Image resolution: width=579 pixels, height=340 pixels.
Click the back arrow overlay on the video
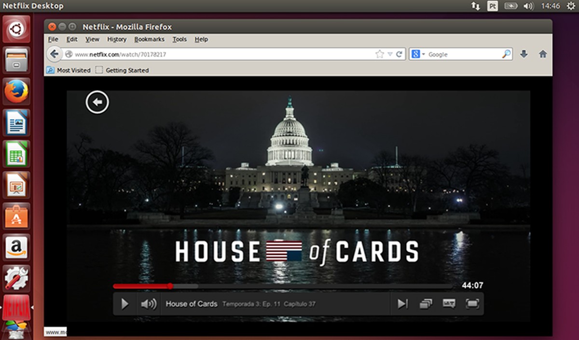click(x=97, y=102)
